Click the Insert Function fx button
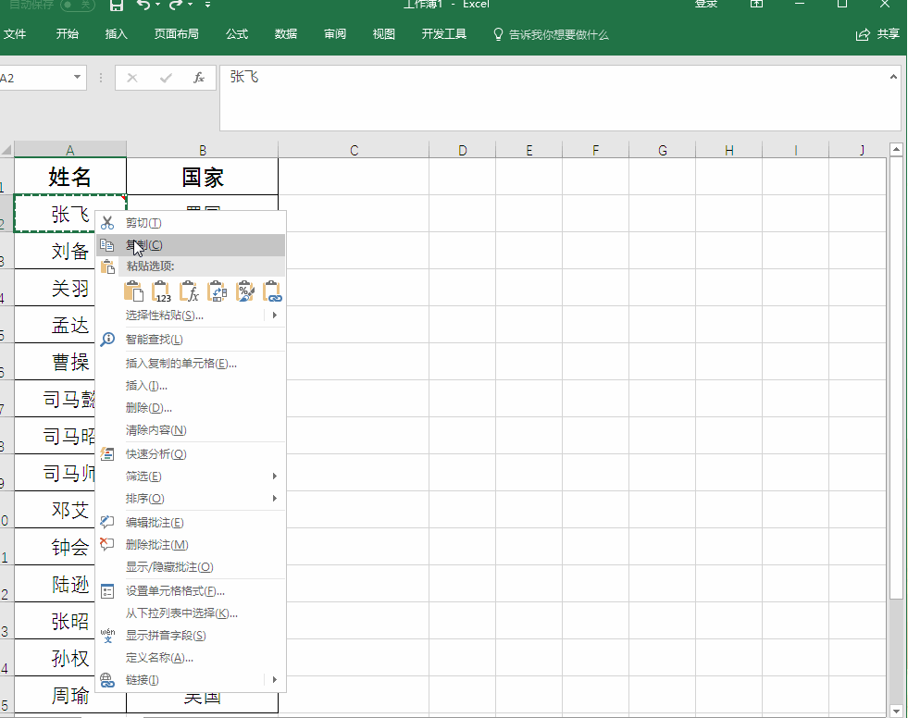The image size is (908, 718). (199, 78)
